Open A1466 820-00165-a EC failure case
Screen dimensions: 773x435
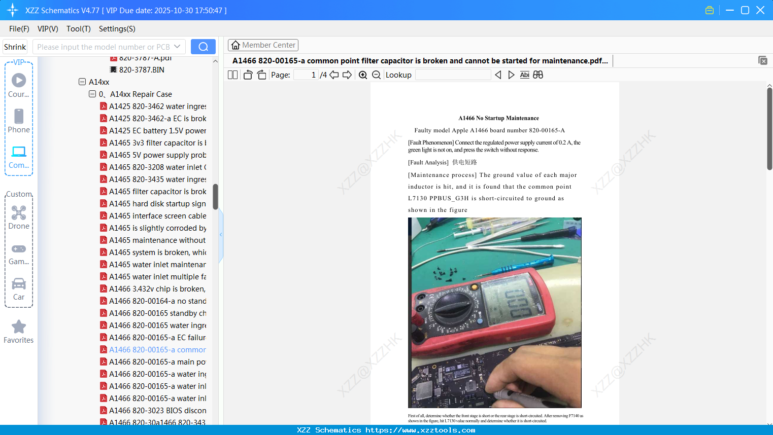click(x=158, y=337)
